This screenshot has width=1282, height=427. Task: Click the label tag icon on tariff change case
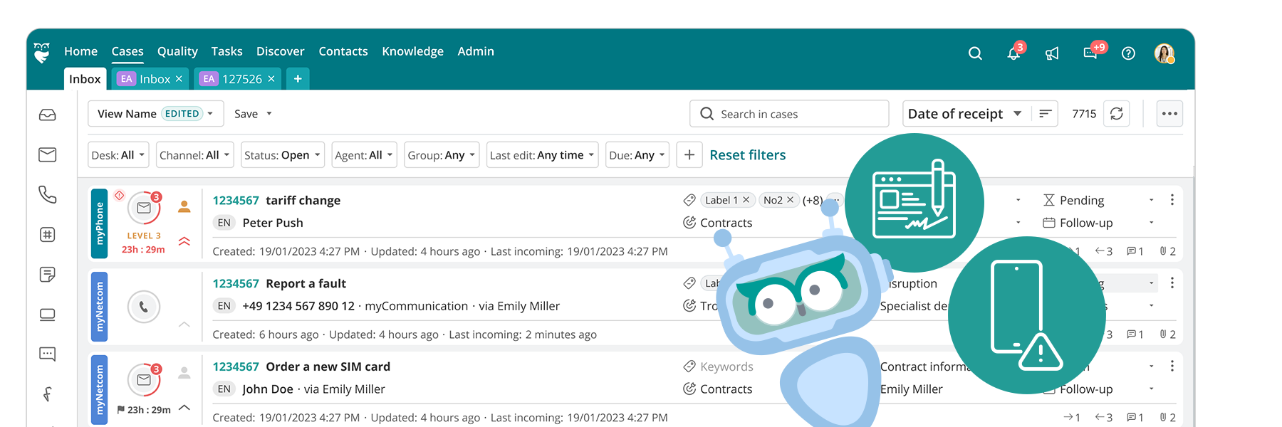point(689,200)
